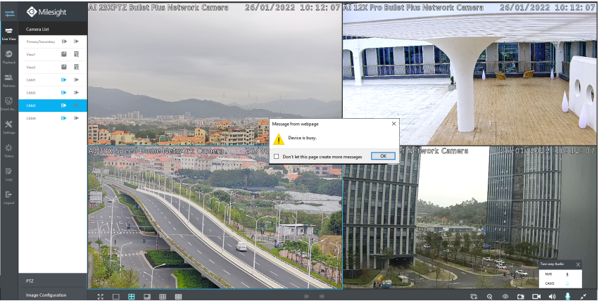Toggle the eye display icon in toolbar
599x301 pixels.
click(x=505, y=296)
